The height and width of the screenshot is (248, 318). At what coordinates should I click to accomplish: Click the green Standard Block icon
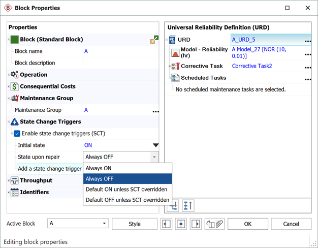(14, 39)
